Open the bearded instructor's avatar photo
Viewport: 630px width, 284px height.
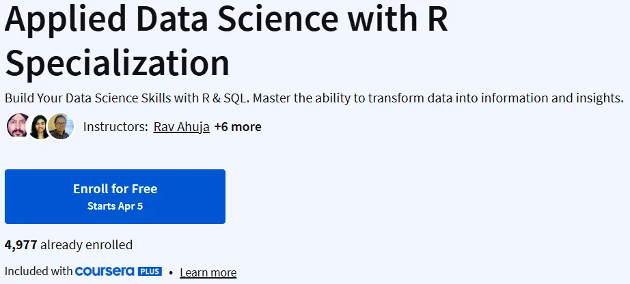[x=18, y=126]
